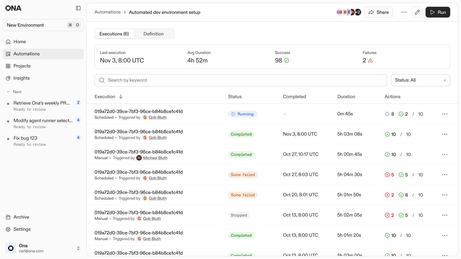Viewport: 461px width, 259px height.
Task: Open Insights in the sidebar
Action: click(x=22, y=78)
